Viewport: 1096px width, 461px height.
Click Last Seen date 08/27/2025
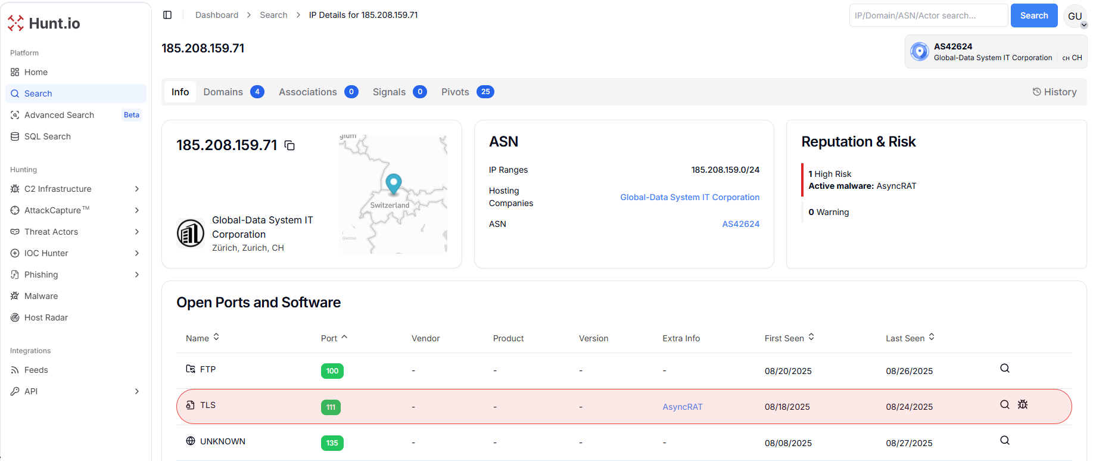(x=909, y=443)
